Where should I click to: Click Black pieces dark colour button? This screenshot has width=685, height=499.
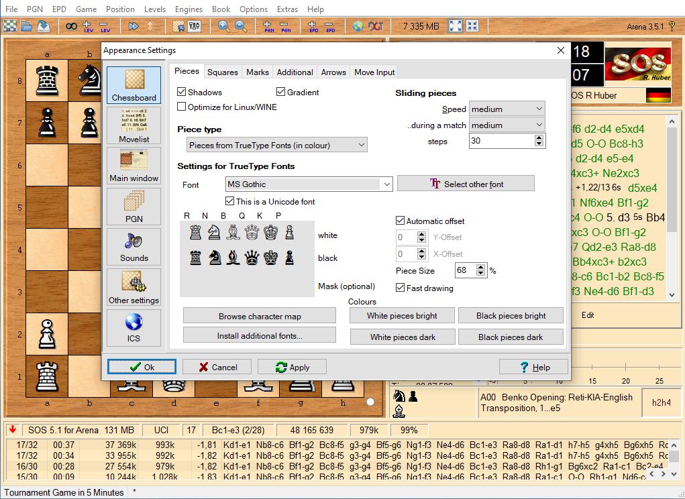point(511,337)
